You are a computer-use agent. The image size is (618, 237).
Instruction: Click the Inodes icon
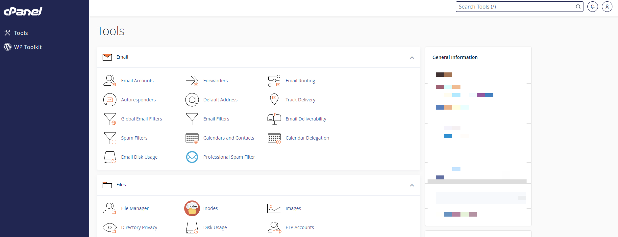pyautogui.click(x=192, y=208)
